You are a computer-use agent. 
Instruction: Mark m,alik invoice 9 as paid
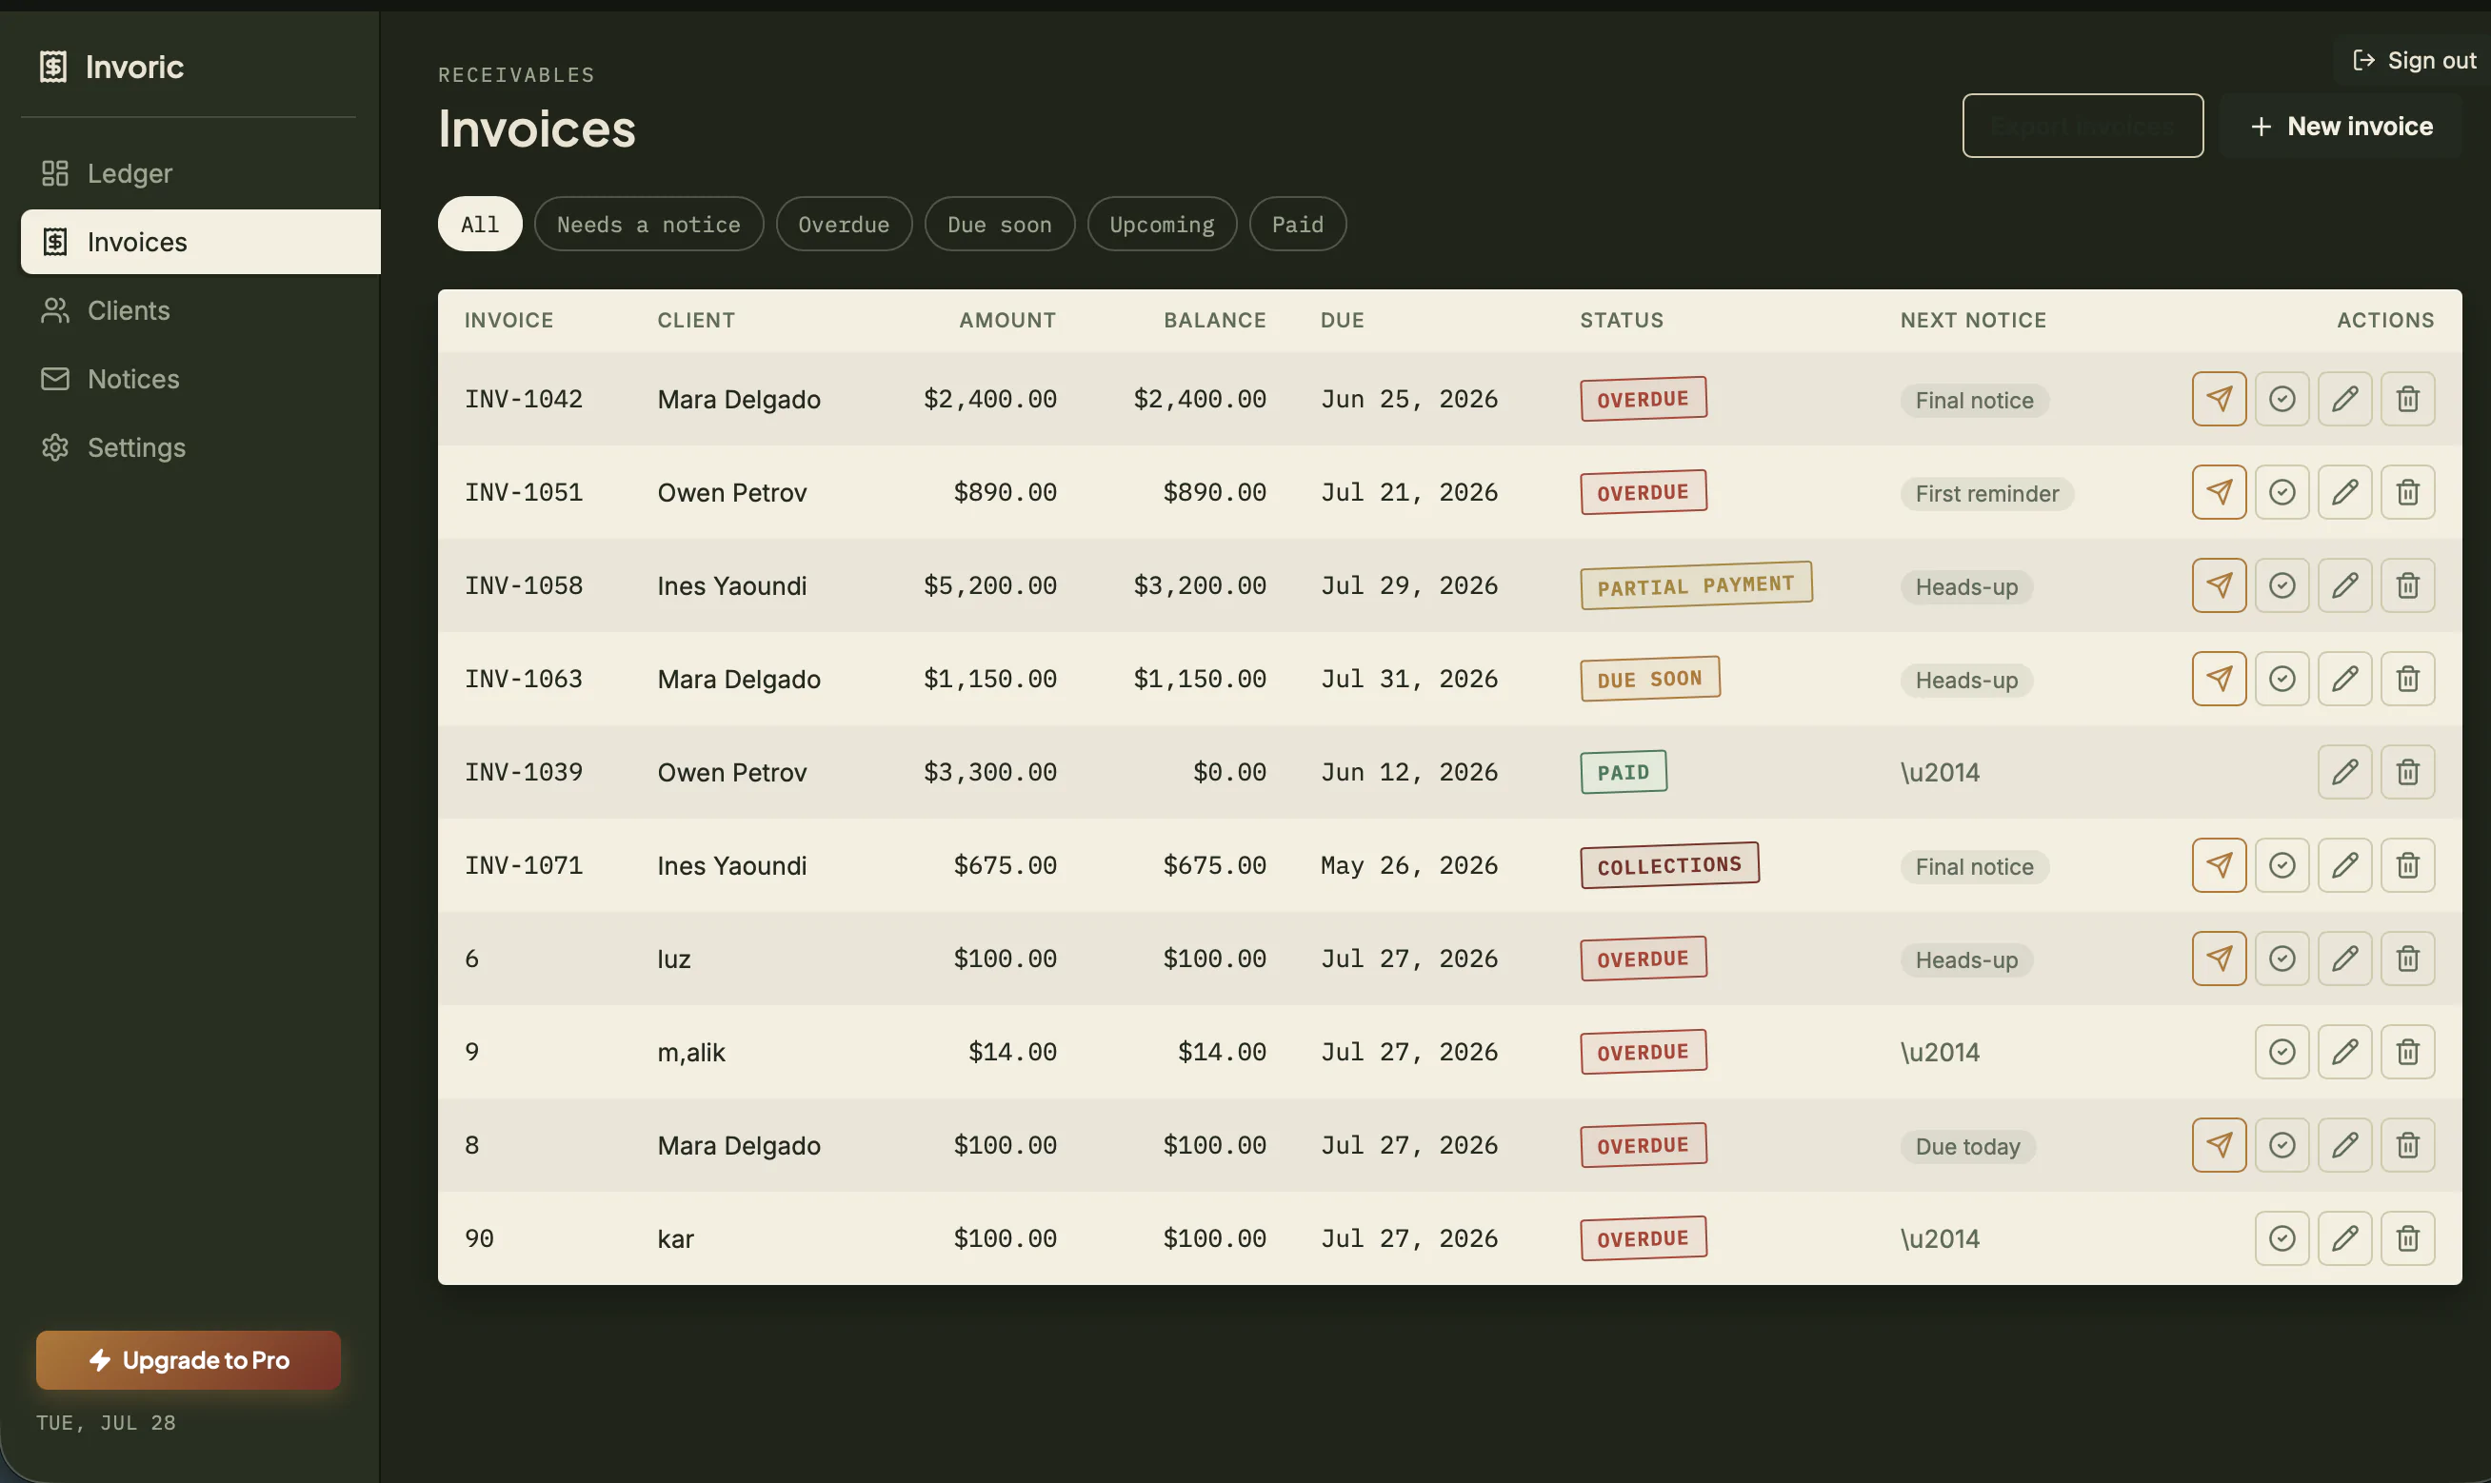click(2282, 1051)
